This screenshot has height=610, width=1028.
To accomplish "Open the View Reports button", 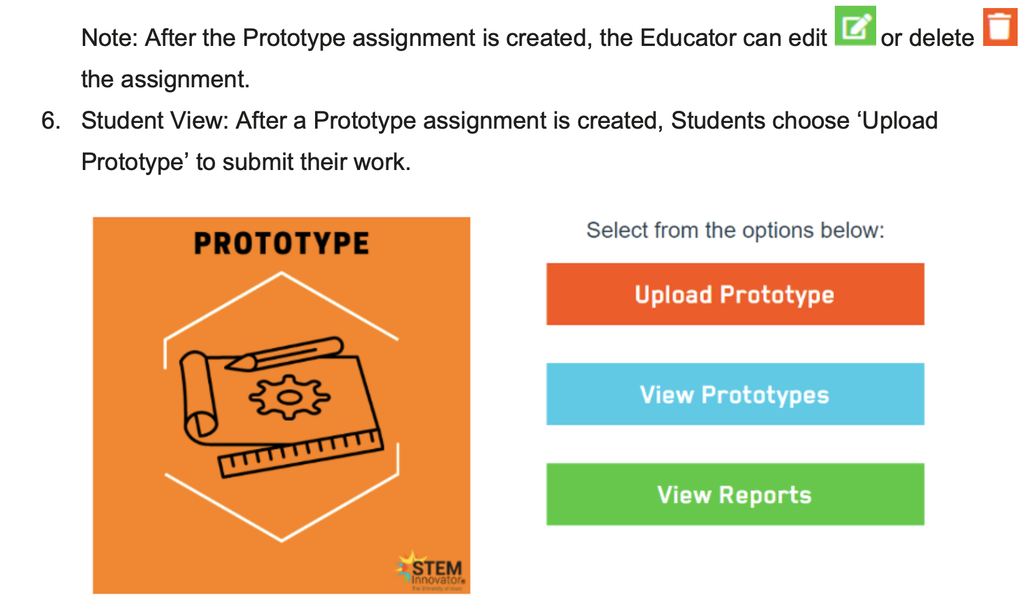I will (x=735, y=494).
